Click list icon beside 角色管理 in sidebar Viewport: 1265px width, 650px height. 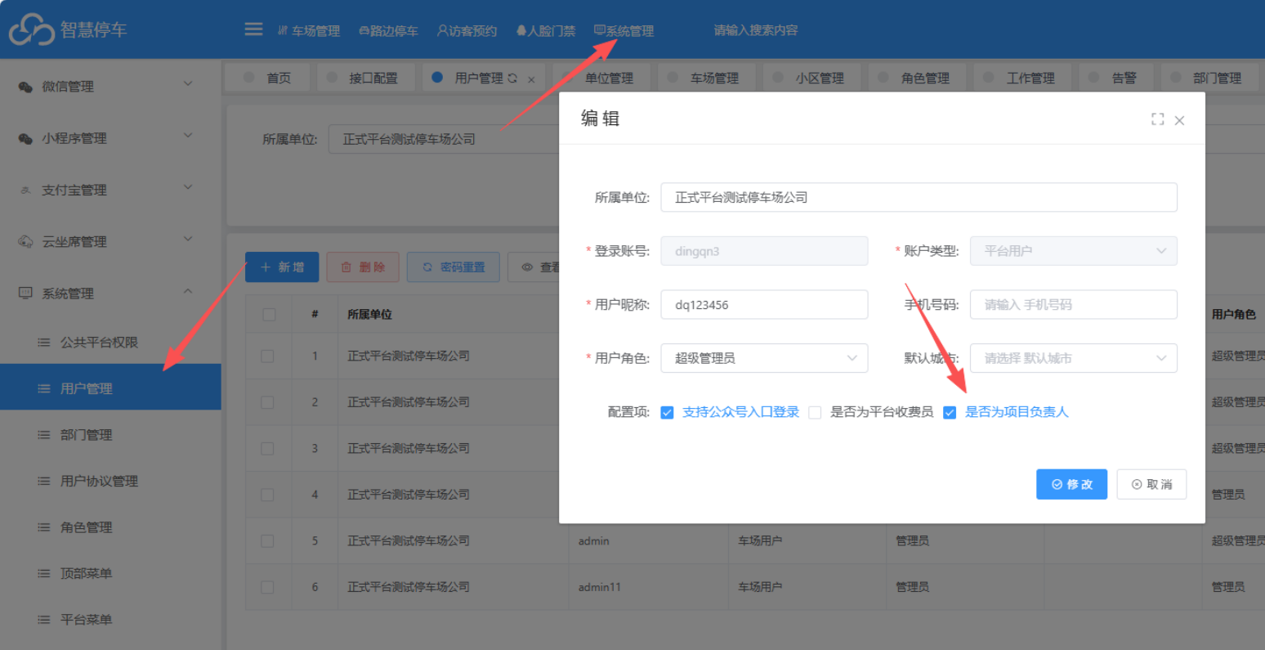[x=44, y=527]
